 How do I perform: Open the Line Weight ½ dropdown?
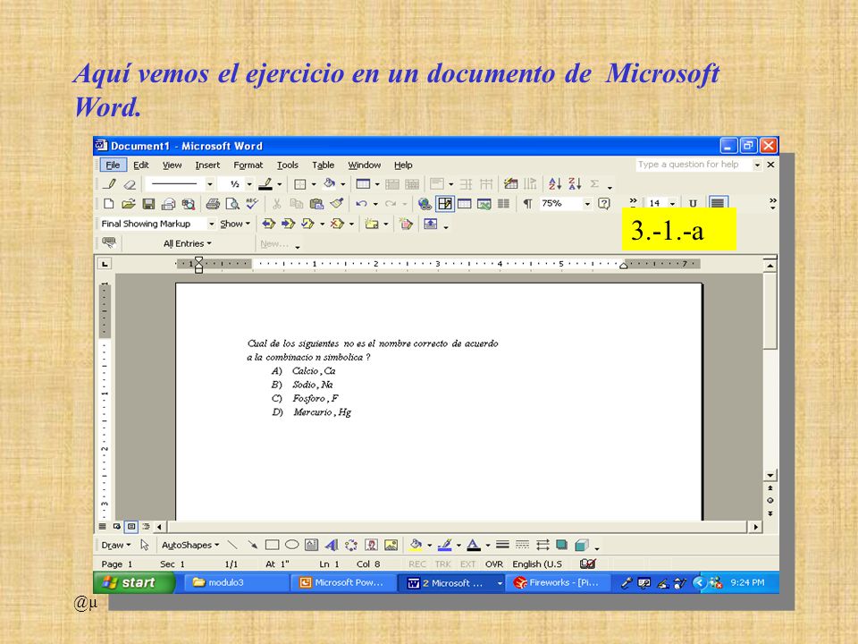click(249, 184)
